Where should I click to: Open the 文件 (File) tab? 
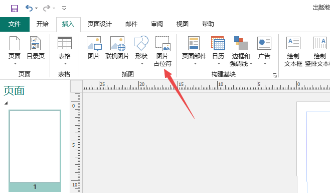(15, 24)
